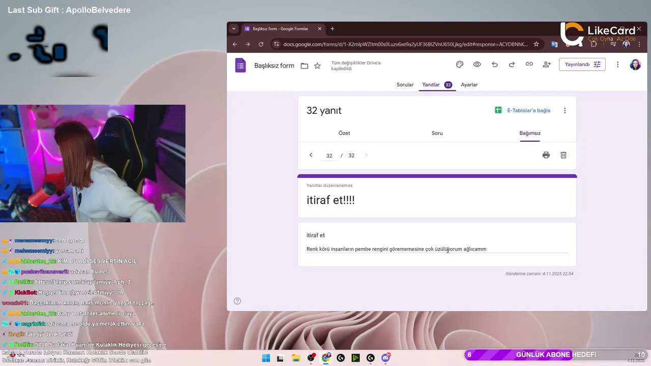Open a new Chrome tab with plus
The width and height of the screenshot is (651, 366).
(333, 29)
